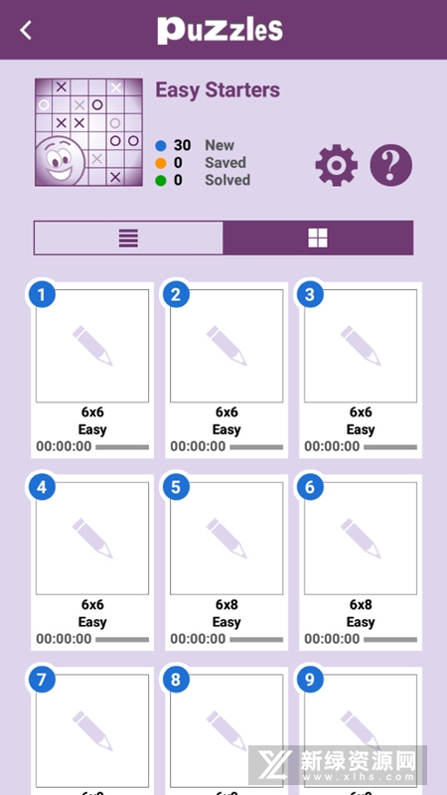Select puzzle 4 pencil placeholder
Viewport: 447px width, 795px height.
coord(92,539)
